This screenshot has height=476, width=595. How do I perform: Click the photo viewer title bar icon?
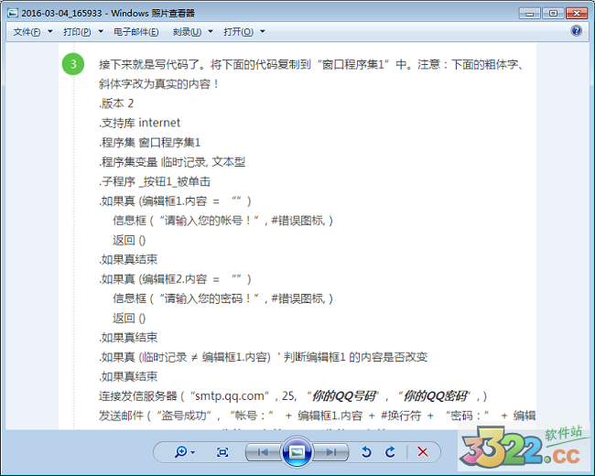click(x=13, y=13)
